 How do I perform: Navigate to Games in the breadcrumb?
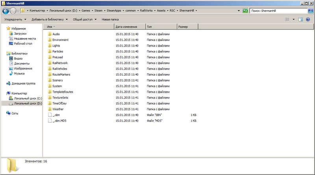(x=86, y=11)
